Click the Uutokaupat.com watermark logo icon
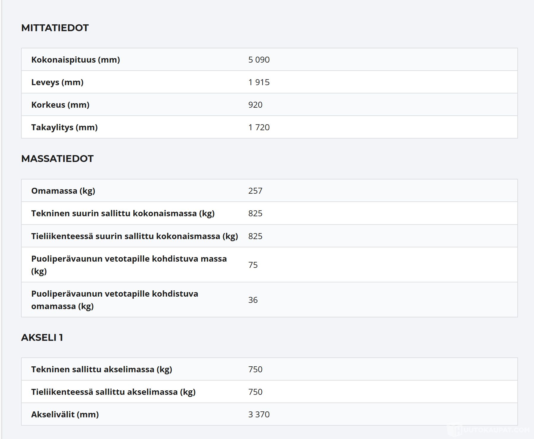This screenshot has height=439, width=534. [454, 430]
